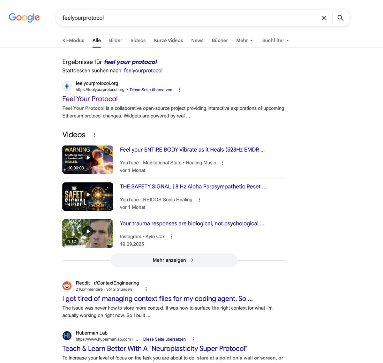Search instead for feelyourprotocol link
Screen dimensions: 383x363
(x=143, y=71)
